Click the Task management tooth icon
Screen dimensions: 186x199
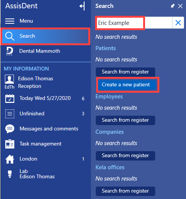click(10, 144)
